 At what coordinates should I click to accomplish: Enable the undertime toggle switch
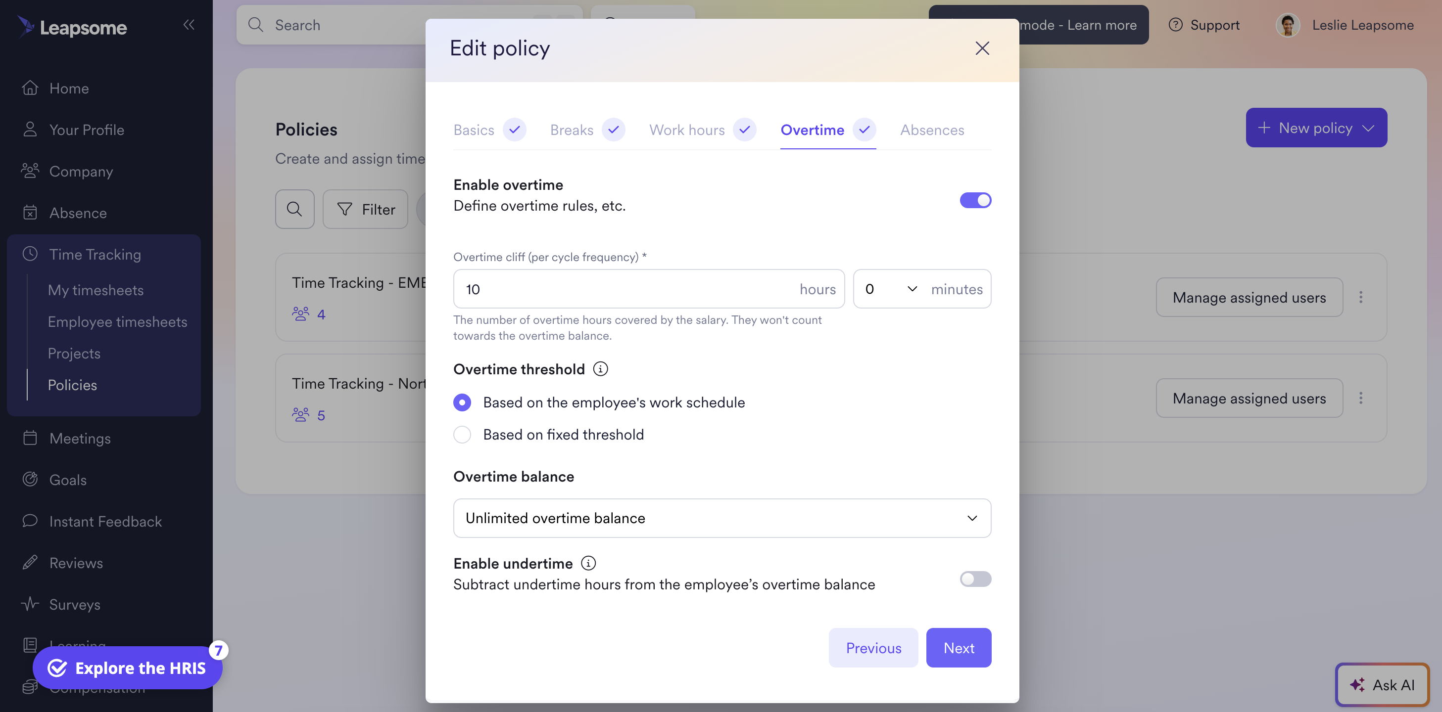point(975,578)
